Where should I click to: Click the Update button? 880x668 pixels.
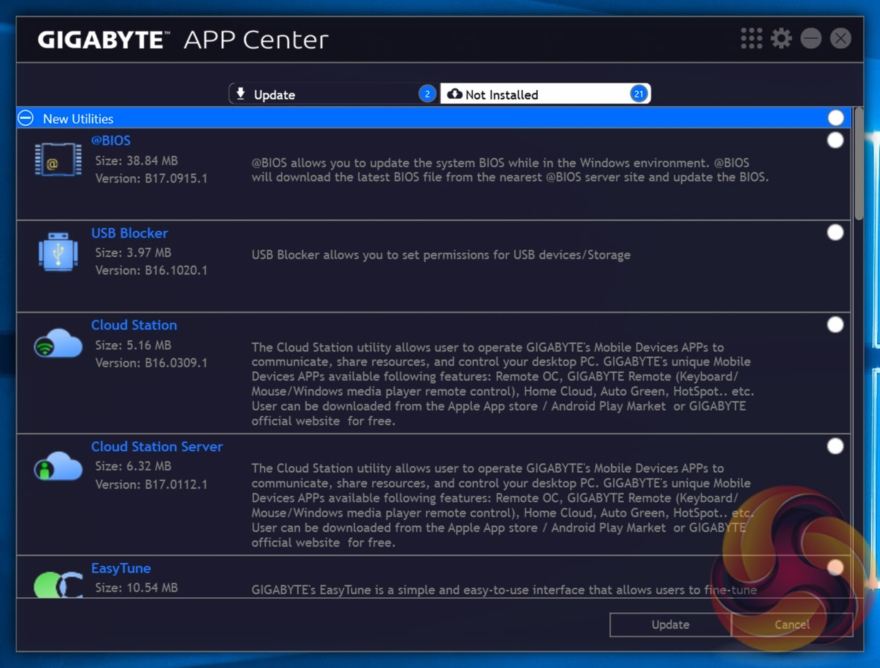point(670,624)
